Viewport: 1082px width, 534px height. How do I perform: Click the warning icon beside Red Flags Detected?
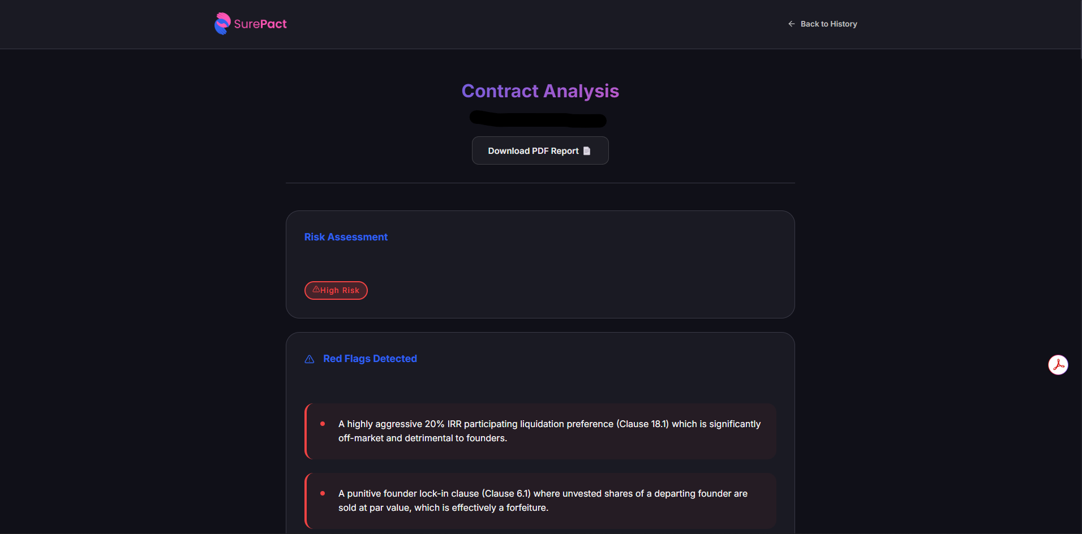coord(309,359)
